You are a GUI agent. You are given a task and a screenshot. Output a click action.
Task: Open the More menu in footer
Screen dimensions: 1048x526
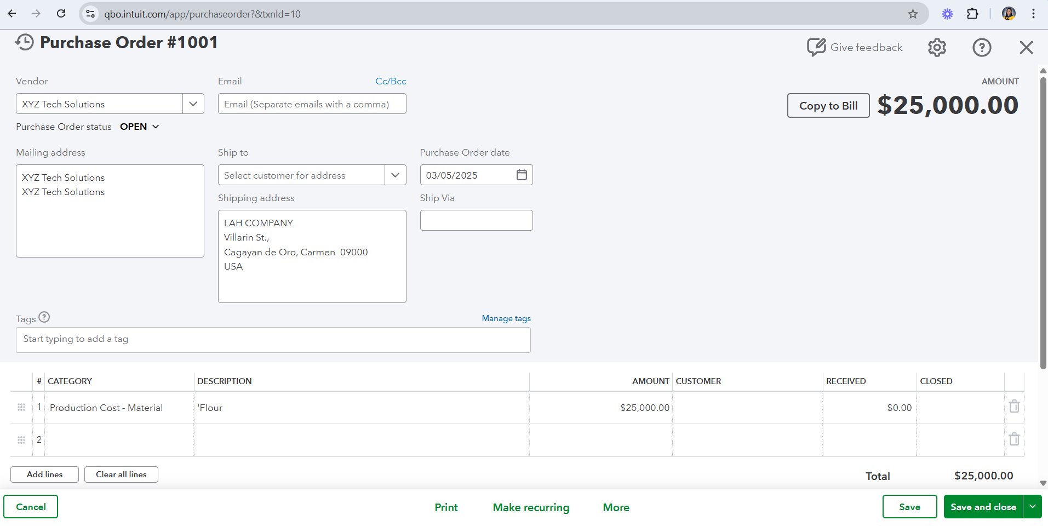click(x=616, y=507)
